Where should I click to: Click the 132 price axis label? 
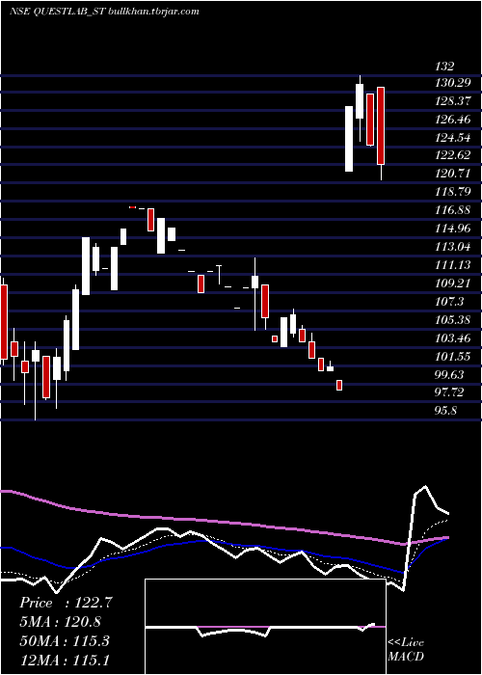pos(444,67)
